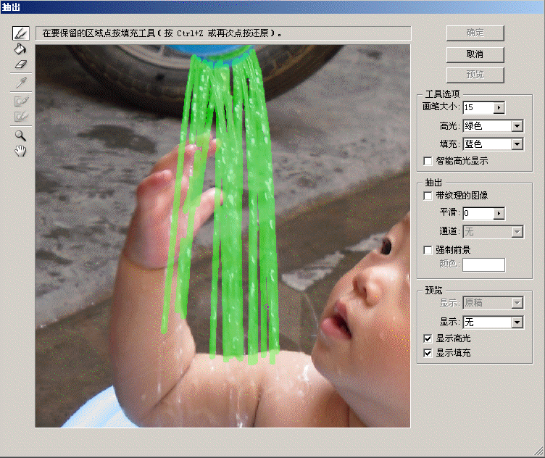
Task: Select the Fill bucket tool
Action: click(x=21, y=49)
